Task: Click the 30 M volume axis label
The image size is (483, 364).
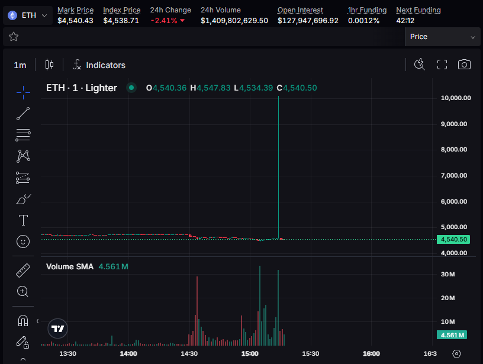Action: coord(448,275)
